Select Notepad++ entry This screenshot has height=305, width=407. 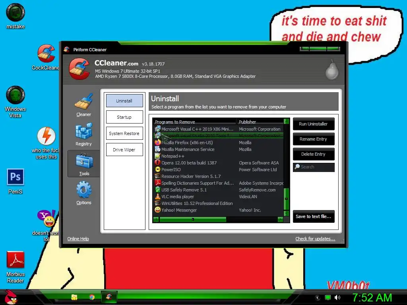click(x=218, y=156)
